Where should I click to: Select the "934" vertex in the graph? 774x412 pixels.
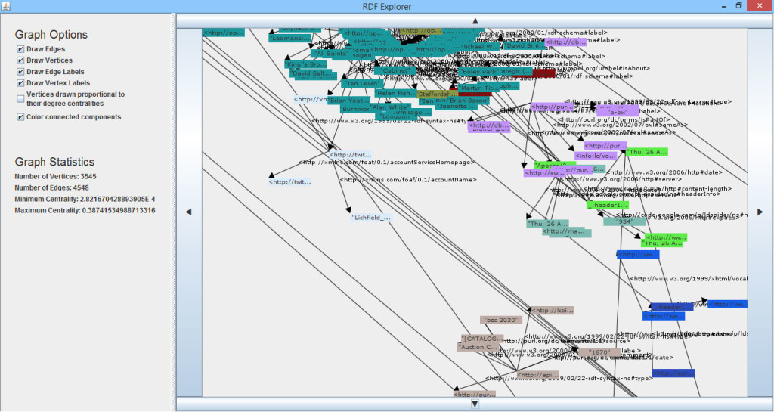click(x=624, y=221)
